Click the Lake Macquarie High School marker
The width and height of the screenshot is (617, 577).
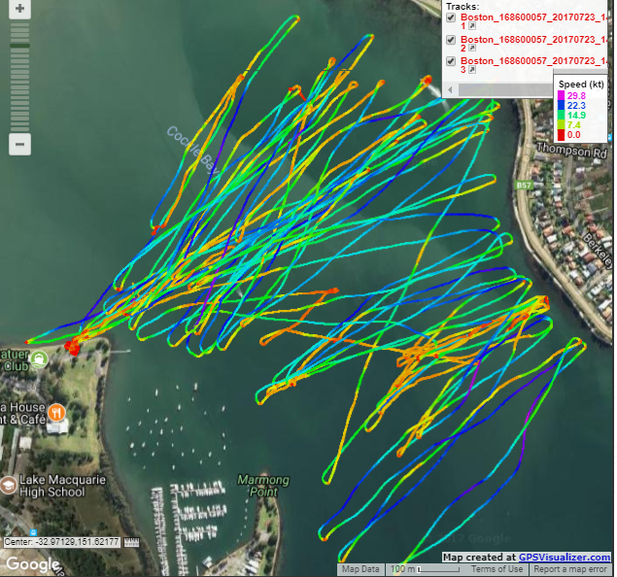9,484
